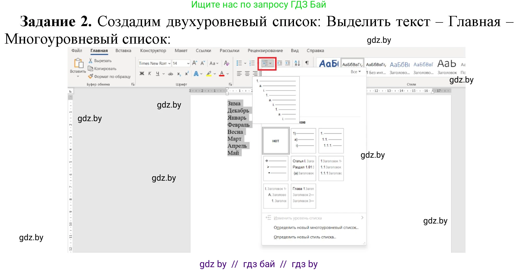Toggle bold (Ж) formatting
The height and width of the screenshot is (270, 518).
142,73
